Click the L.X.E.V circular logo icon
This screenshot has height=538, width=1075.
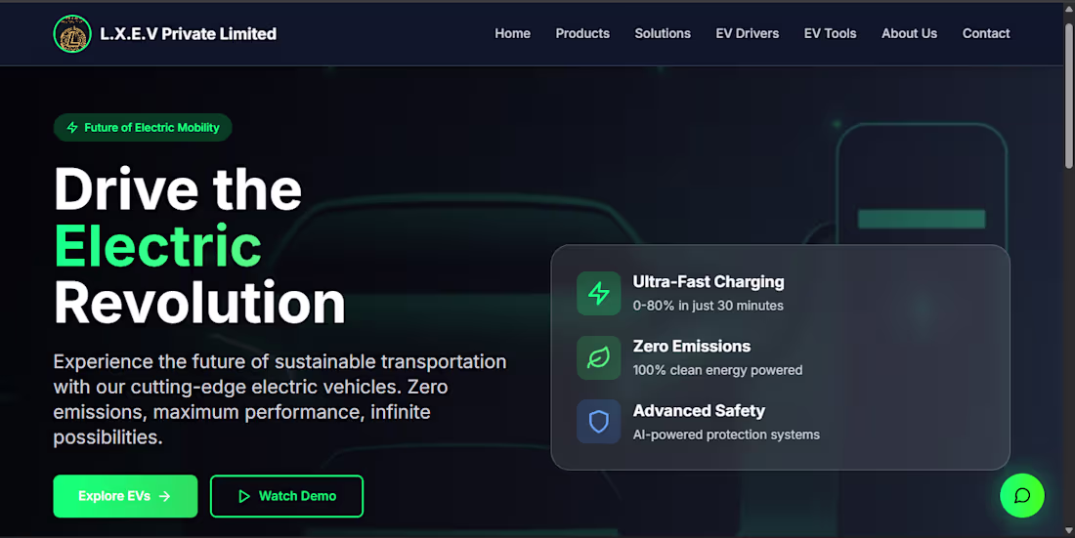(x=72, y=33)
